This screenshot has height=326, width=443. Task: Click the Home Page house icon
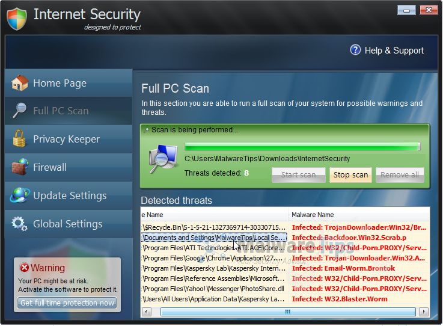(20, 83)
